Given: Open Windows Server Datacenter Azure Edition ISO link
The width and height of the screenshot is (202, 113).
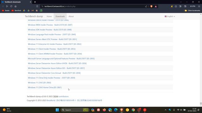Looking at the screenshot, I should pos(56,68).
